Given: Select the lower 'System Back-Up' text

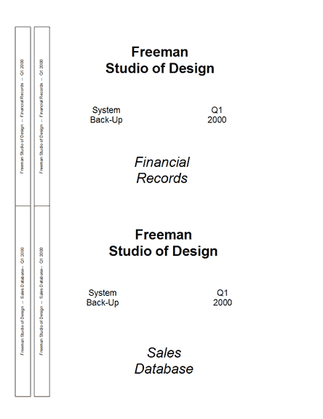Looking at the screenshot, I should tap(103, 298).
